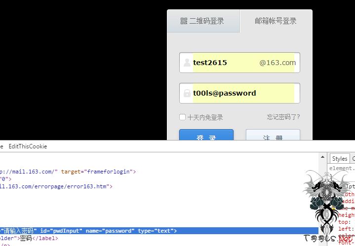
Task: Switch to the 二维码登录 QR login tab
Action: click(203, 21)
